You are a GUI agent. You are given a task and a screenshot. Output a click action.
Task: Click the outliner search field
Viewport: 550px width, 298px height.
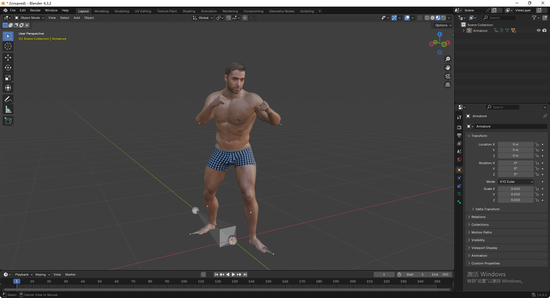(499, 18)
